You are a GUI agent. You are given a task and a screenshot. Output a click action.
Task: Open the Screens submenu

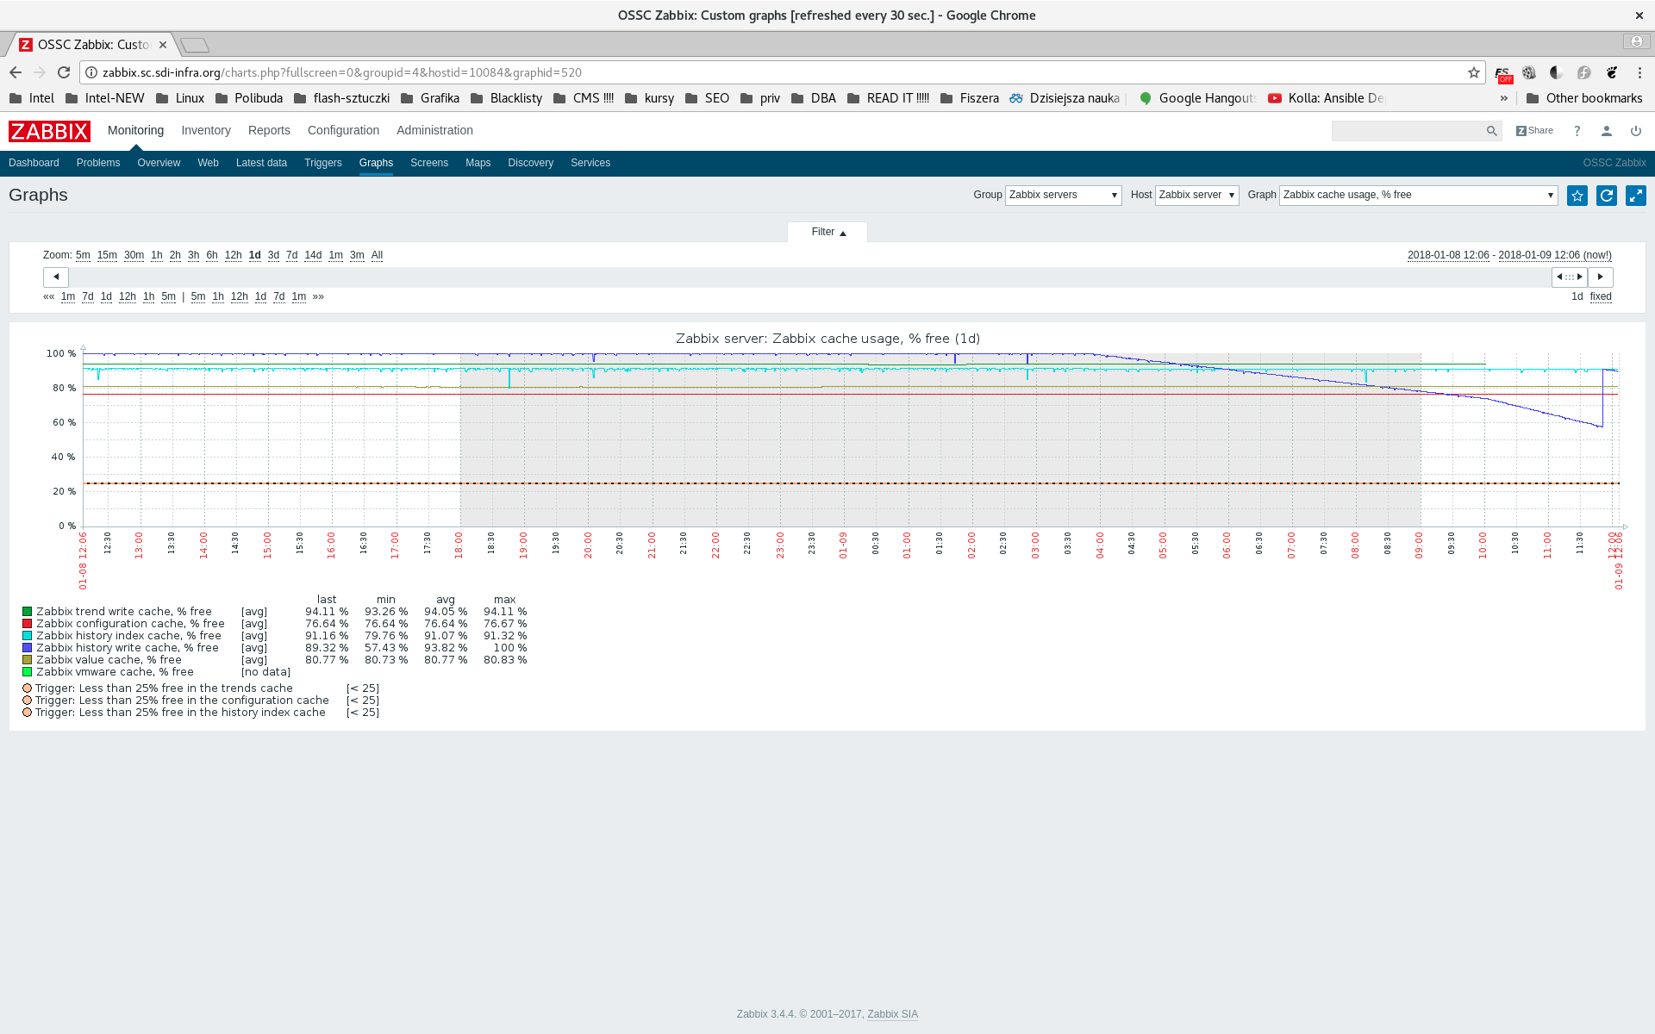pyautogui.click(x=429, y=163)
